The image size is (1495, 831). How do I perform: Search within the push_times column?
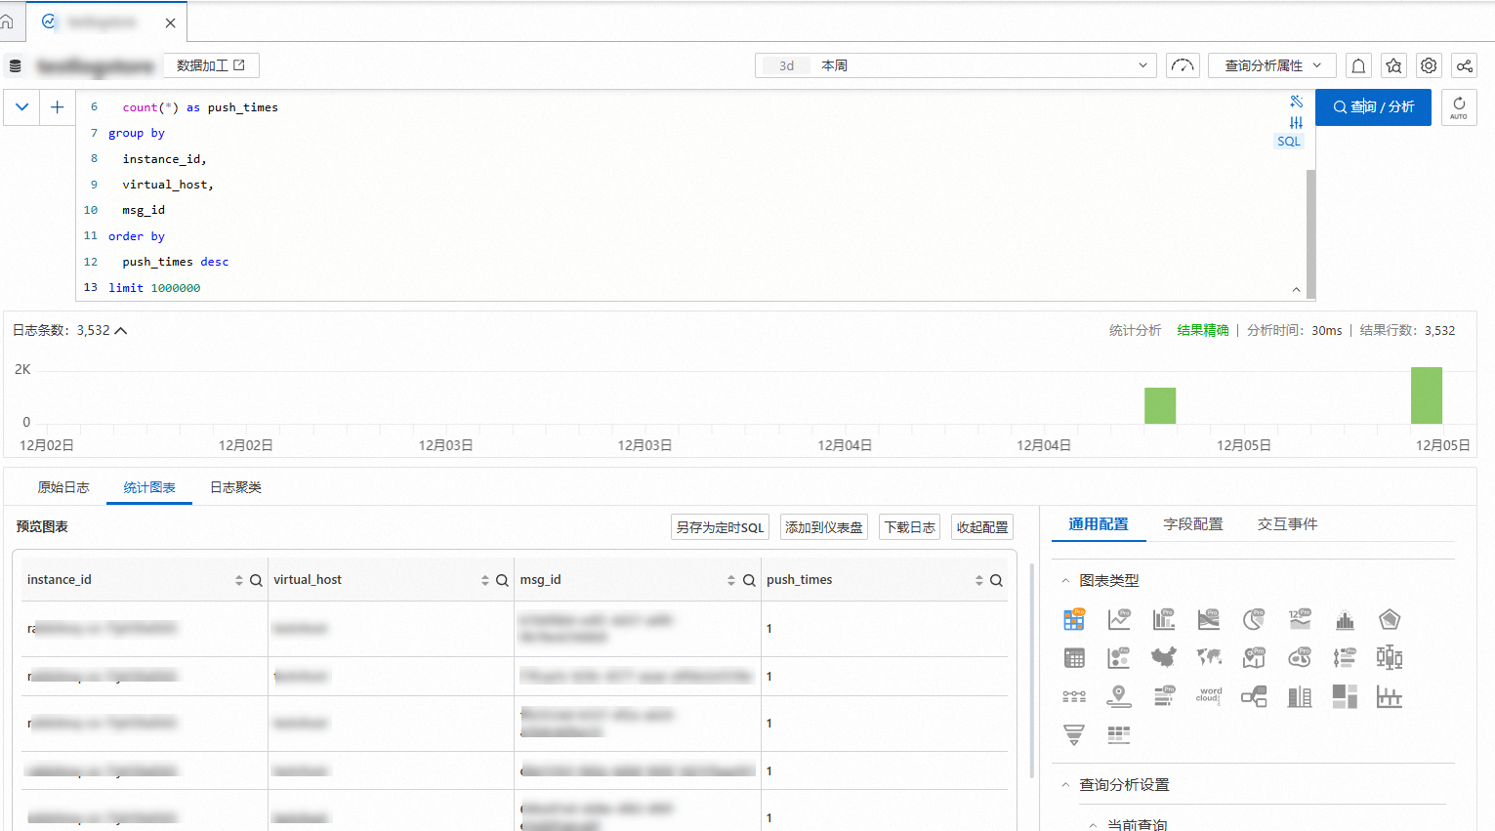point(996,580)
